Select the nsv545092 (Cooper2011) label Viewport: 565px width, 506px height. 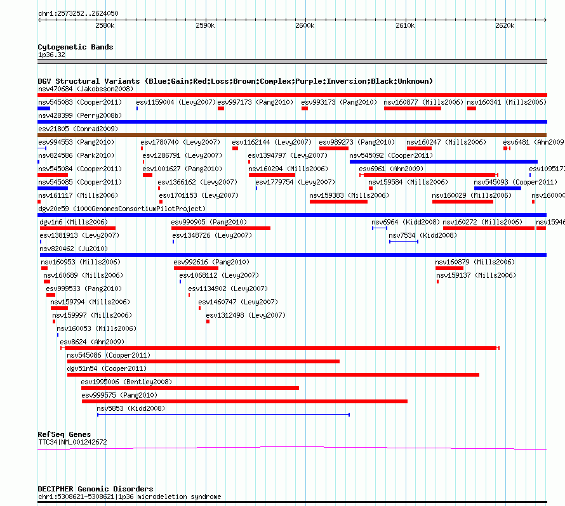391,155
